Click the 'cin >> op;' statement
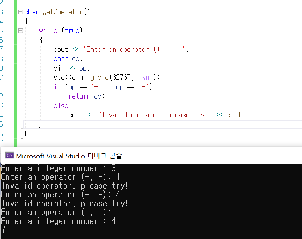Viewport: 302px width, 239px height. 71,68
